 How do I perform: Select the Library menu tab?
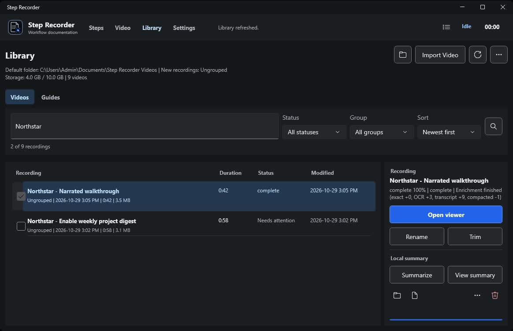152,28
